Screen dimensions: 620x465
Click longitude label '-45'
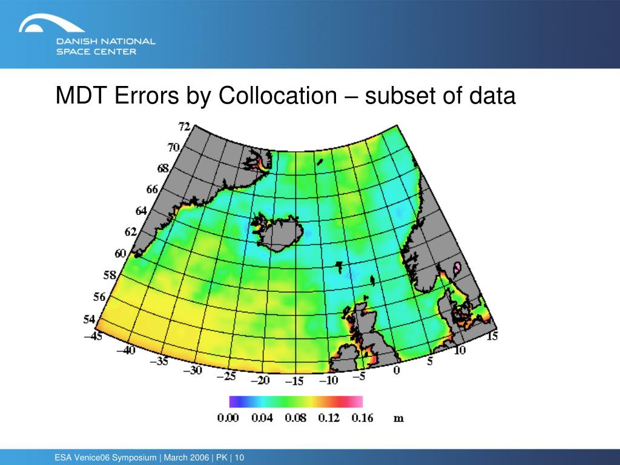pyautogui.click(x=93, y=336)
